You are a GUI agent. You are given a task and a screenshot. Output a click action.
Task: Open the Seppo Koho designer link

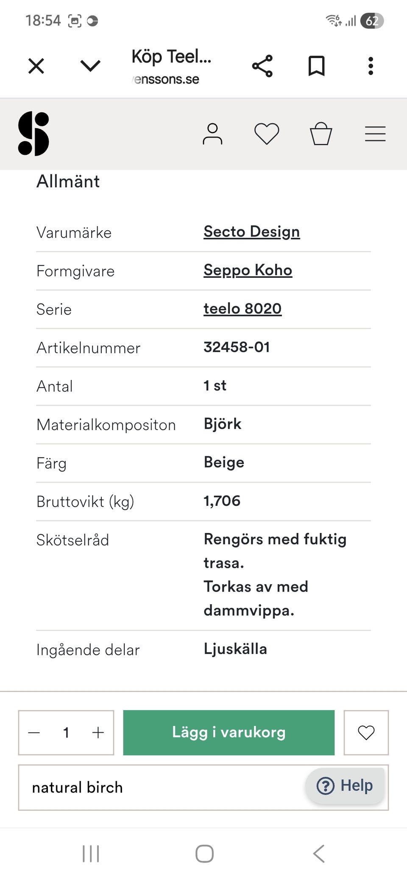point(248,271)
